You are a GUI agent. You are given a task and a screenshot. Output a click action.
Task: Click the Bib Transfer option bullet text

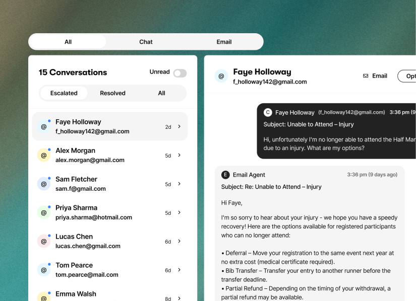pos(306,275)
